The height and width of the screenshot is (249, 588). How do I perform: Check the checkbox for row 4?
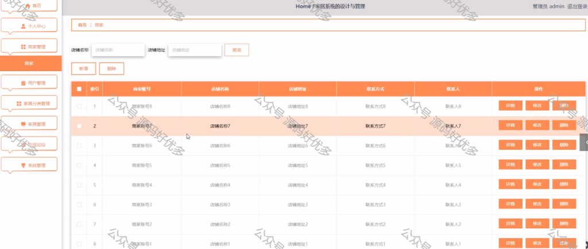tap(79, 165)
